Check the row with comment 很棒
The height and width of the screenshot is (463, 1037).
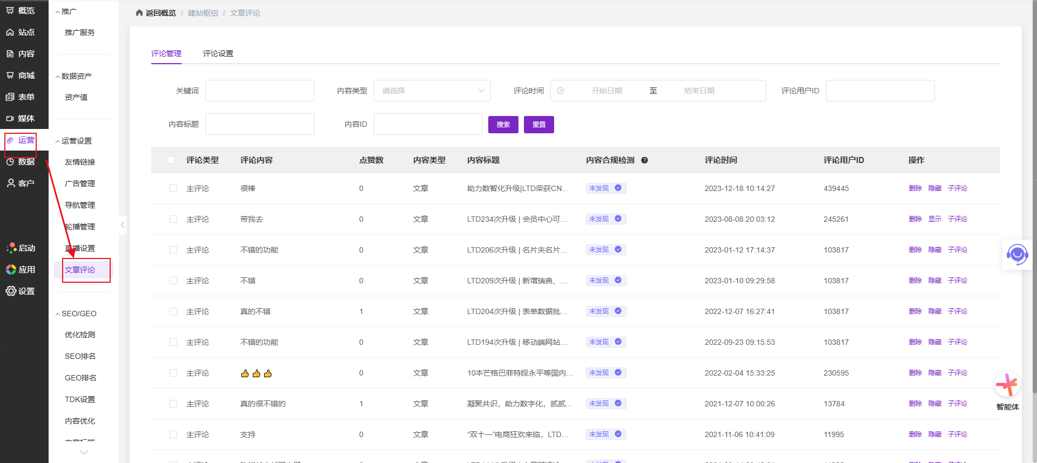173,188
